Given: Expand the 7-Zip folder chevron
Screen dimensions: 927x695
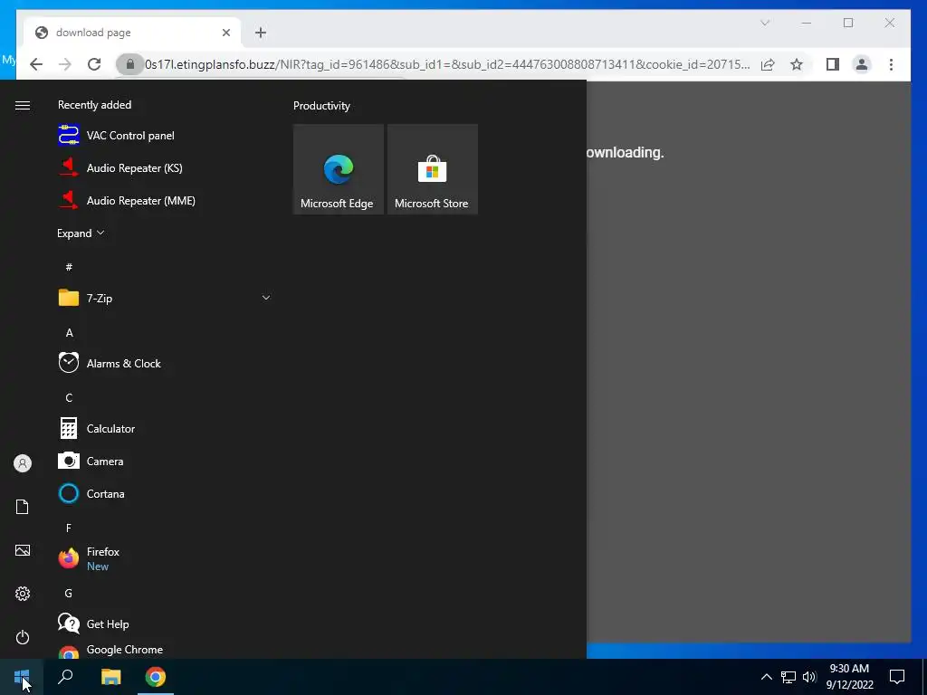Looking at the screenshot, I should point(266,298).
